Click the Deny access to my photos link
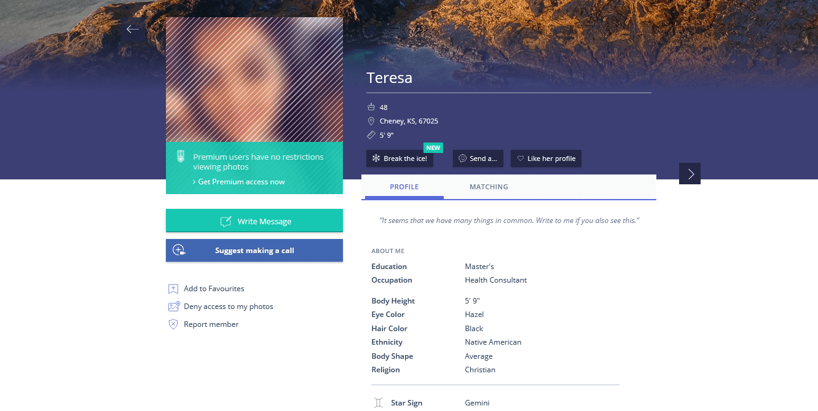 229,307
